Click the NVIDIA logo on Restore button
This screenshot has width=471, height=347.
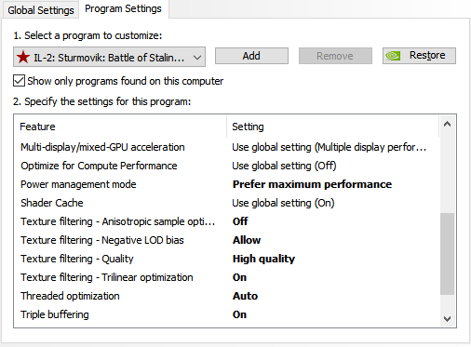click(393, 56)
